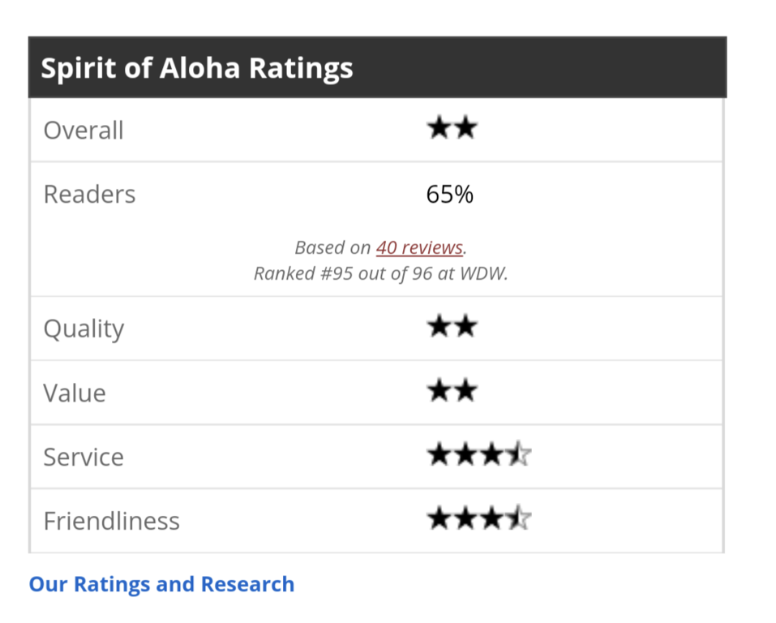The height and width of the screenshot is (623, 776).
Task: Click the Overall two-star rating icon
Action: [452, 129]
